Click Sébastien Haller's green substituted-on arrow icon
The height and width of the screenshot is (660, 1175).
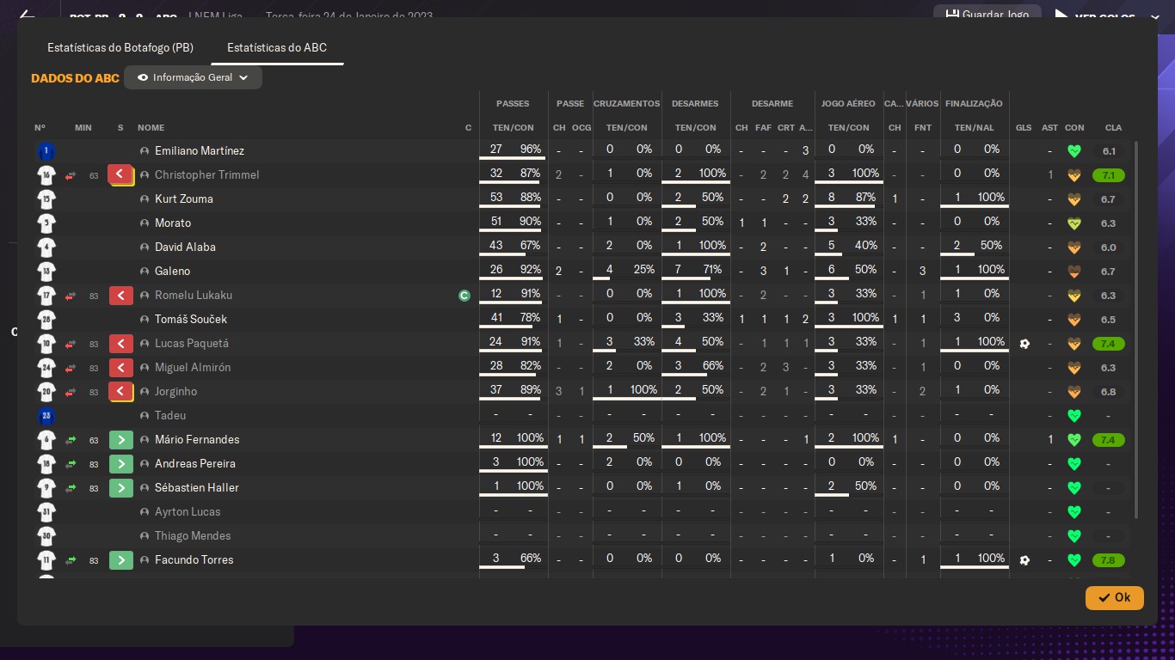point(121,488)
